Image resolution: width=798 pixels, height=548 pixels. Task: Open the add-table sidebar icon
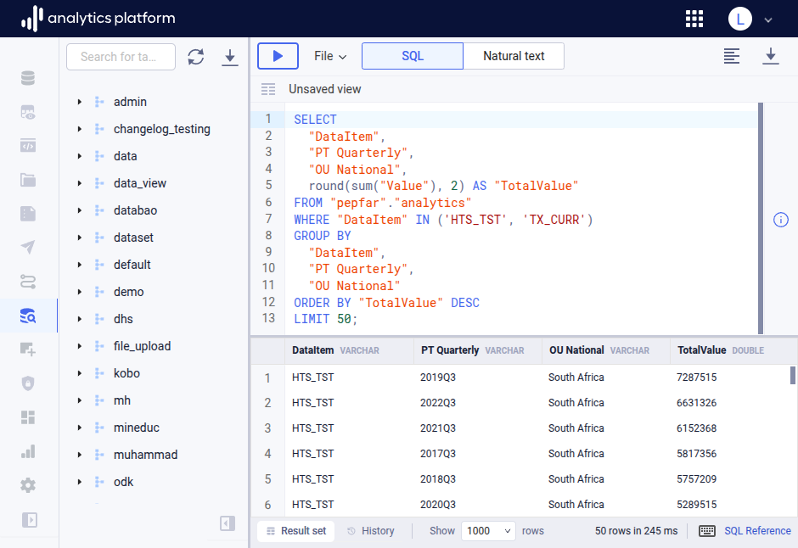28,349
